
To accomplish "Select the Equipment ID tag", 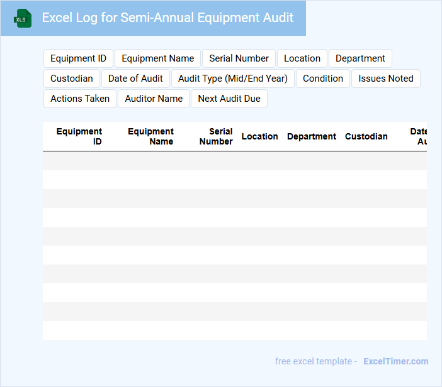I will (78, 58).
